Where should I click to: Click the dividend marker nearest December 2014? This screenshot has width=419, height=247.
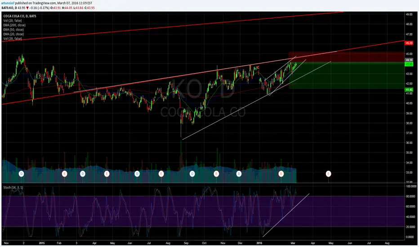[x=22, y=174]
